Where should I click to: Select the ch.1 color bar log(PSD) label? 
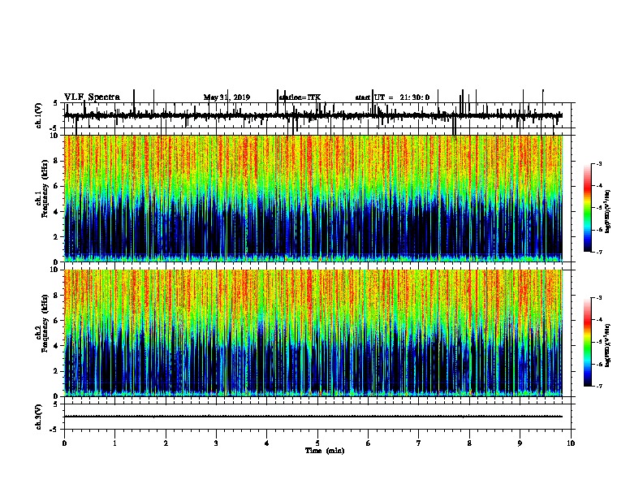(608, 211)
